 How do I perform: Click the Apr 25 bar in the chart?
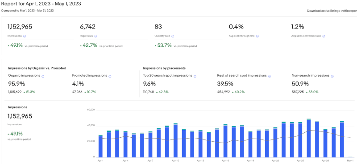tap(300, 139)
